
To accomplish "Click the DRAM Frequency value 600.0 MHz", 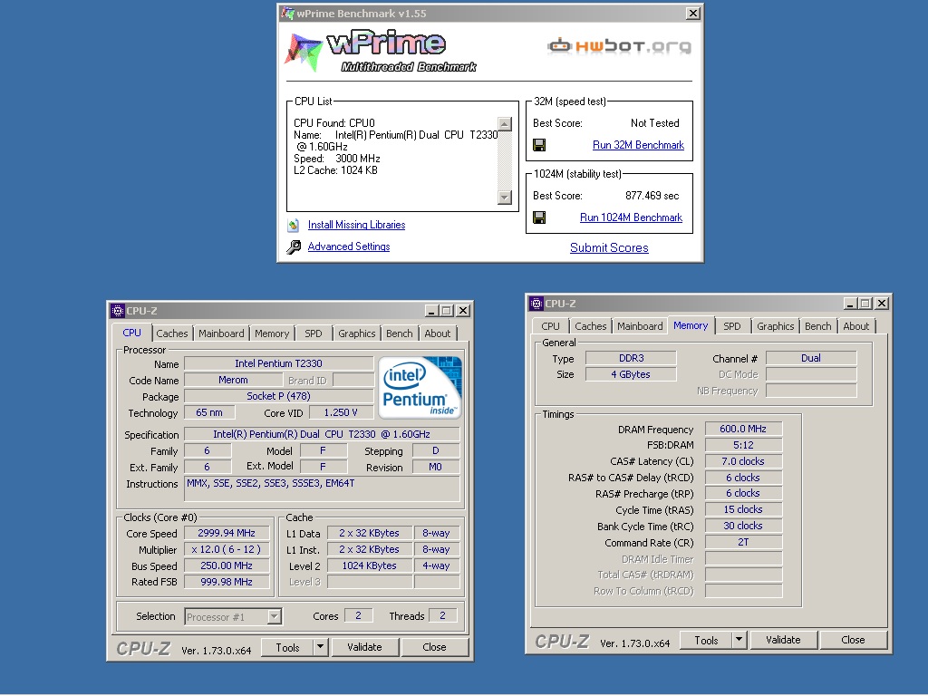I will click(743, 429).
